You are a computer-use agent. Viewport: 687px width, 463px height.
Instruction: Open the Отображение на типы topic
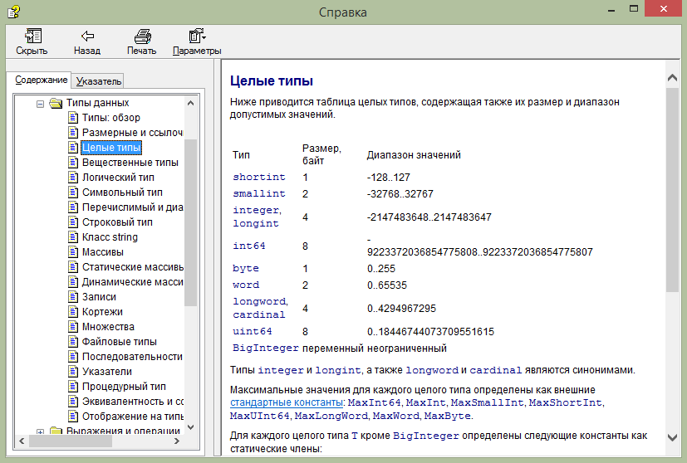(132, 416)
